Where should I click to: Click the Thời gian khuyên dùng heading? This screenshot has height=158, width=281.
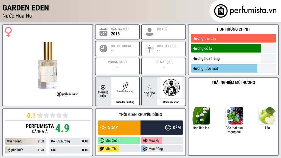click(140, 114)
